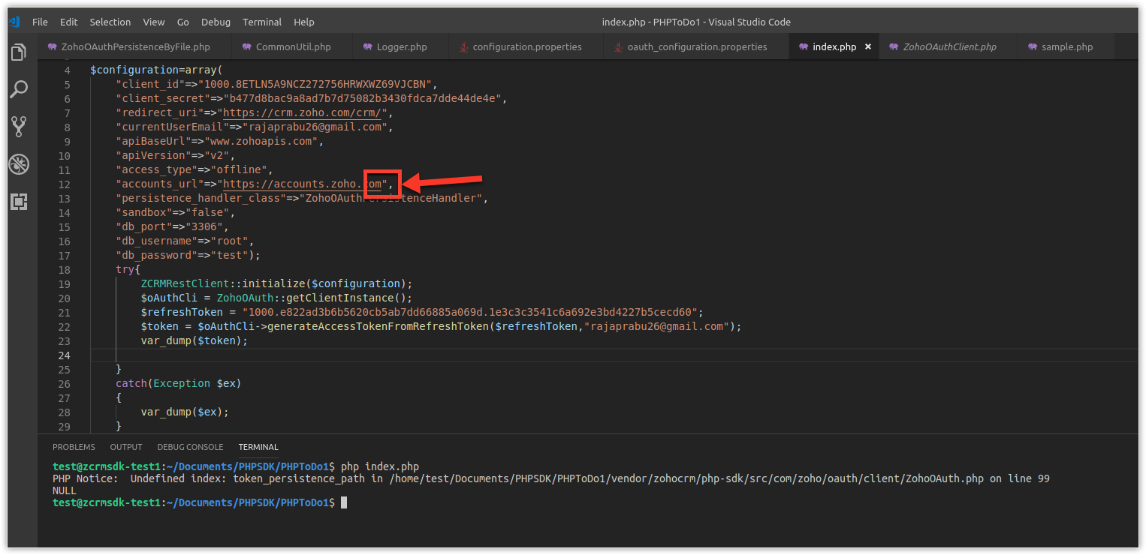Open the Selection menu
Image resolution: width=1146 pixels, height=555 pixels.
click(x=110, y=22)
